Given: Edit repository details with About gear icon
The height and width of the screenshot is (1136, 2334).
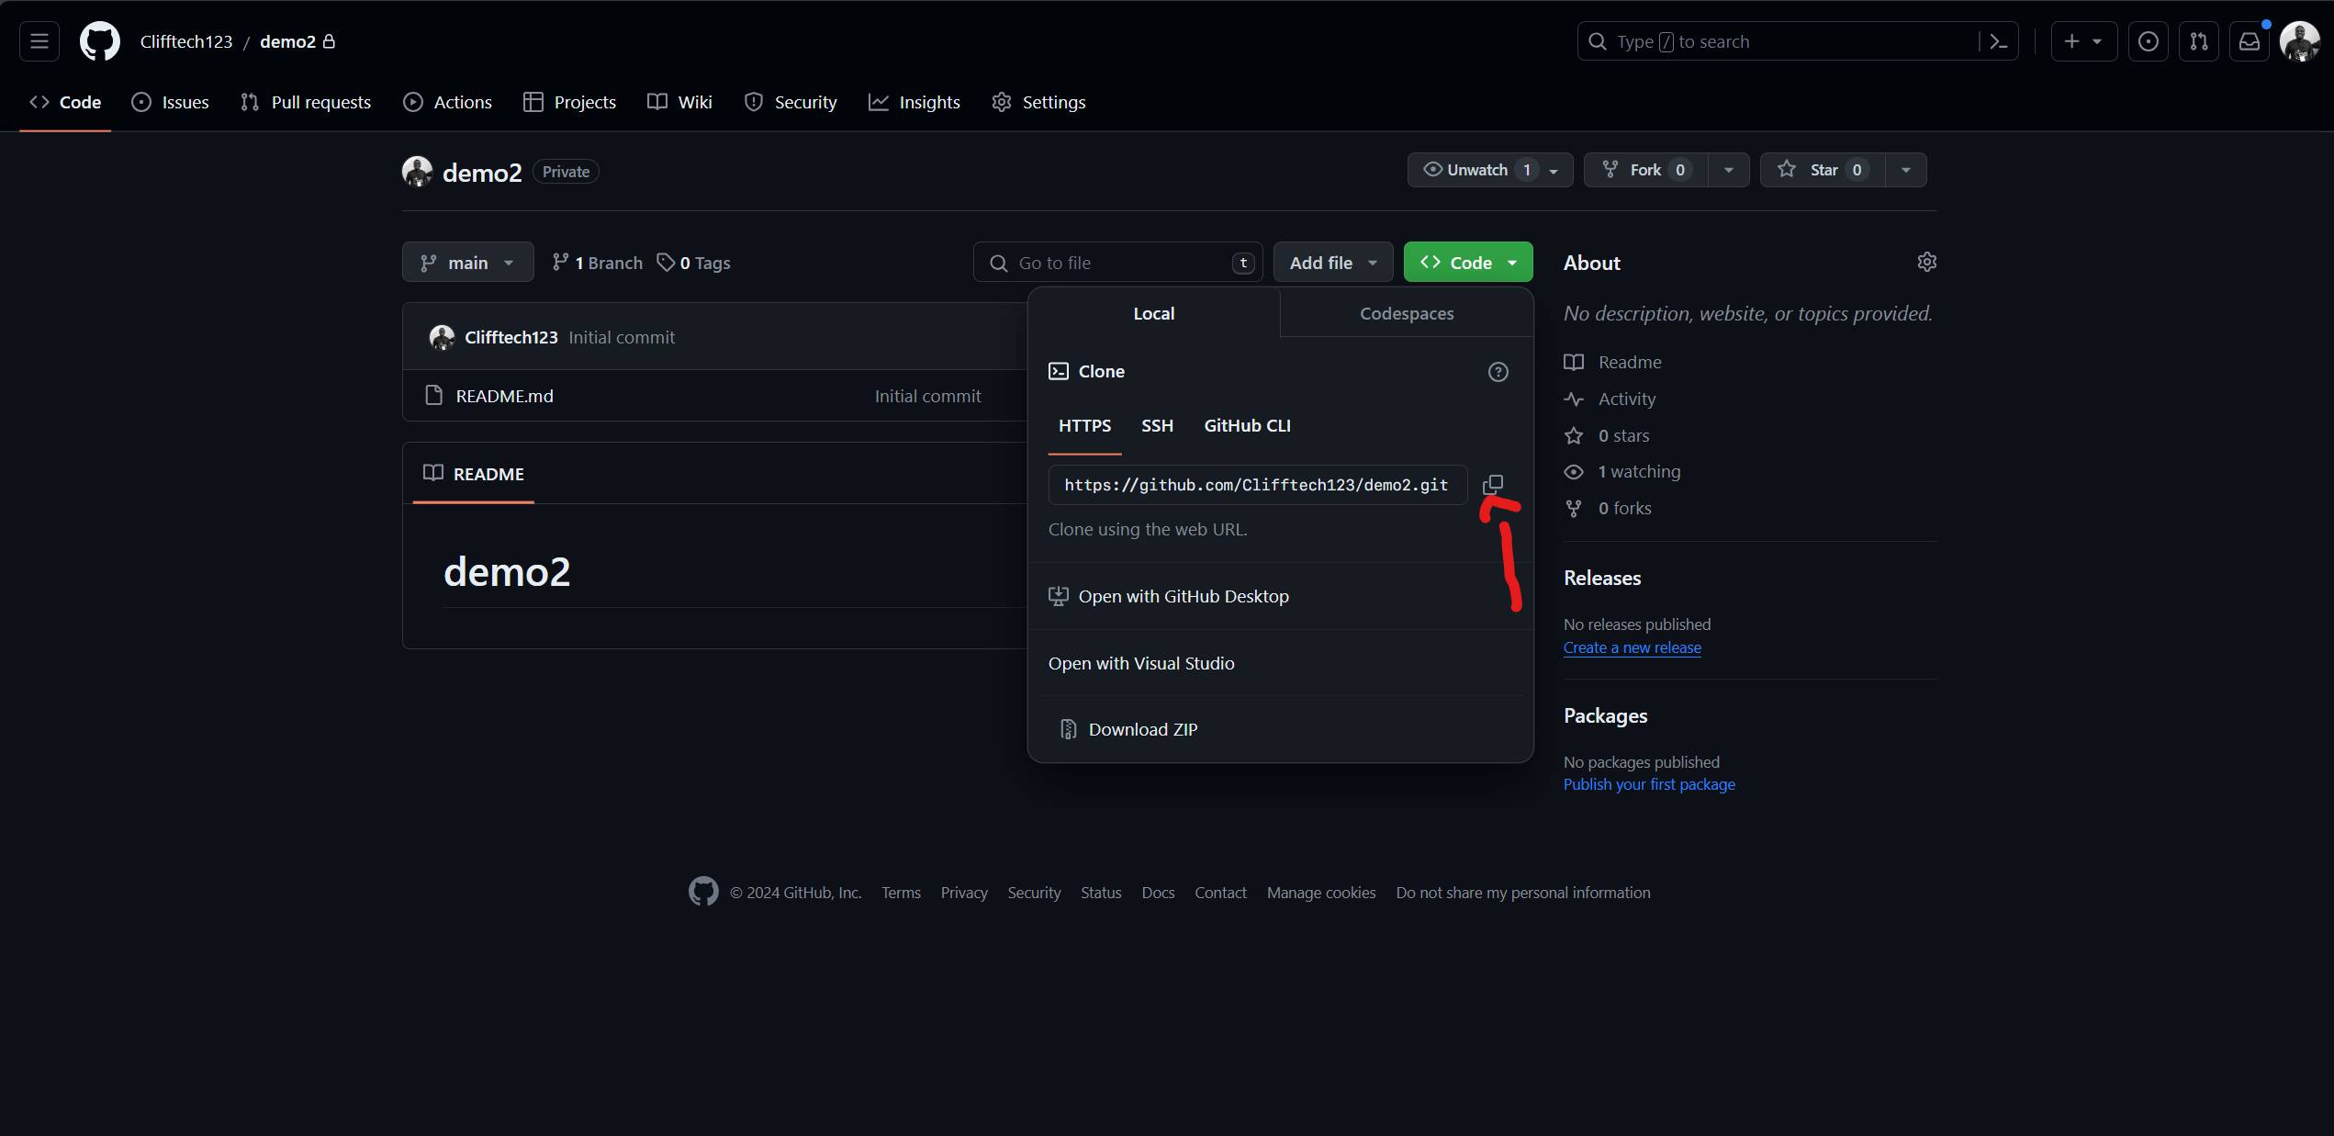Looking at the screenshot, I should click(x=1926, y=262).
